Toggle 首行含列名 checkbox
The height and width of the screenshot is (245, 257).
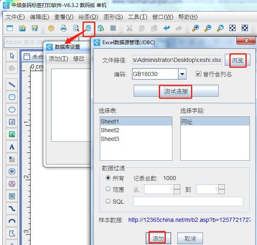coord(198,74)
